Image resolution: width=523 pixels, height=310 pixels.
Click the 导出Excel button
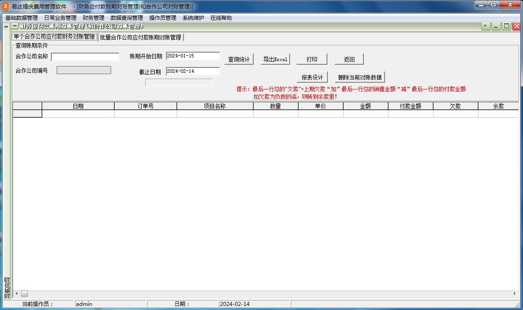coord(275,59)
